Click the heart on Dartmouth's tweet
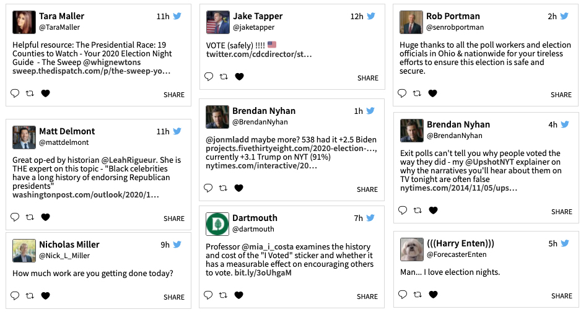Screen dimensions: 586x312 (x=238, y=296)
